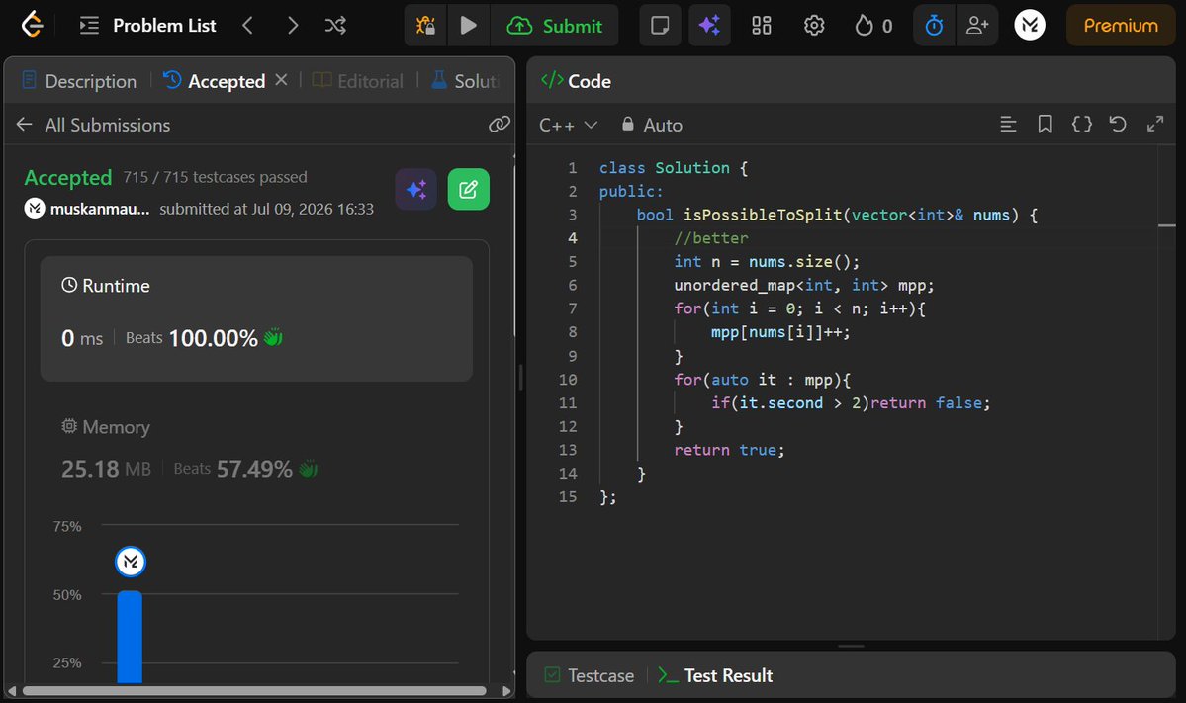Open the Editorial tab
Viewport: 1186px width, 703px height.
tap(358, 81)
